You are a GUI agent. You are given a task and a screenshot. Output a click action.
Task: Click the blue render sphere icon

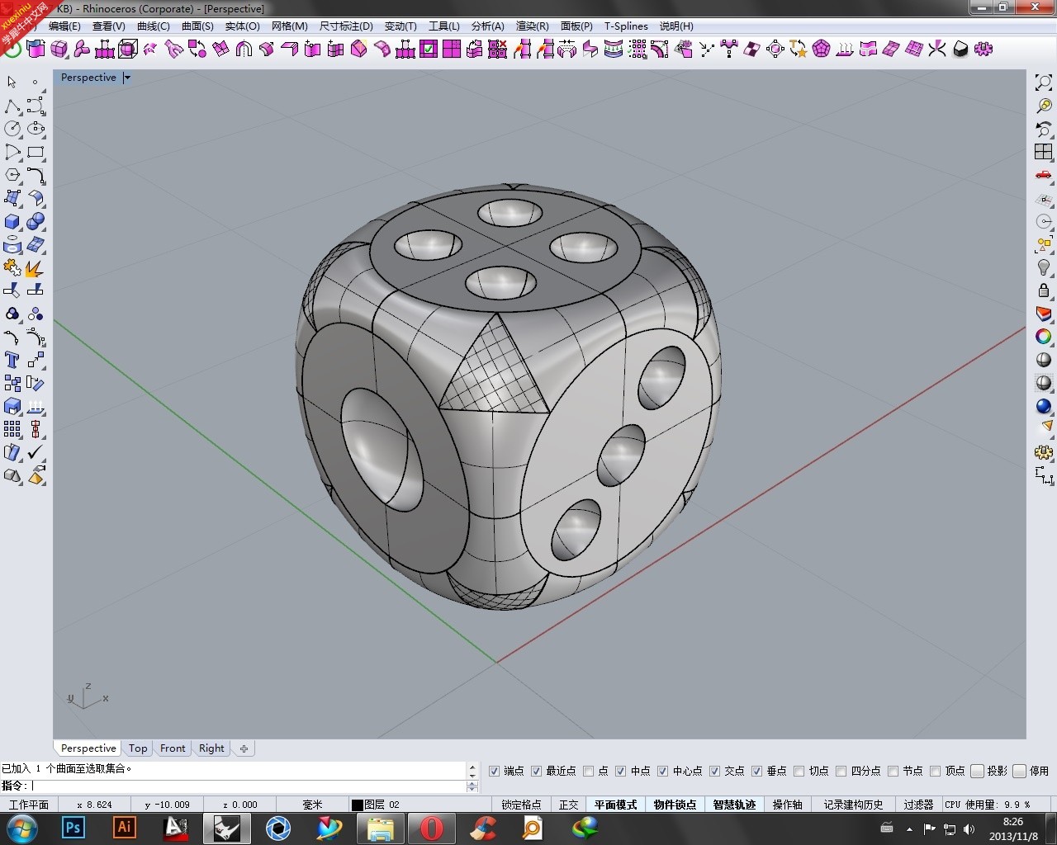[1044, 406]
